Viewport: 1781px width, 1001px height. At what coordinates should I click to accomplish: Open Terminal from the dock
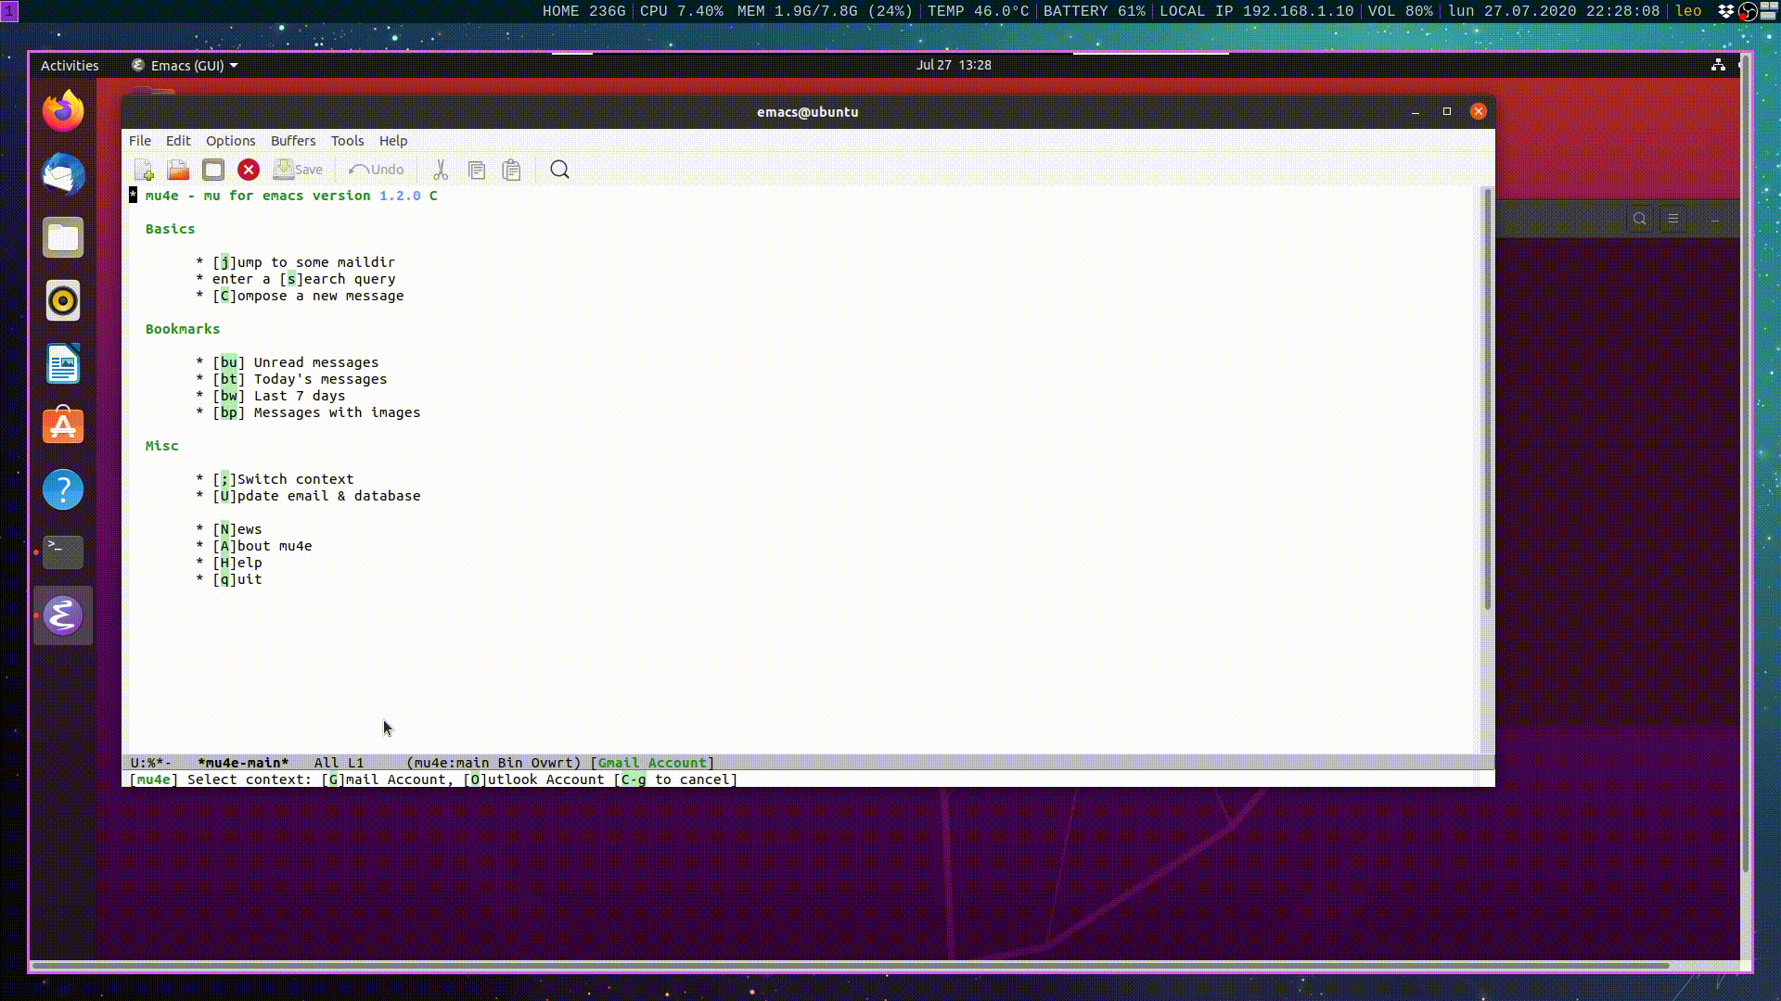[x=63, y=552]
